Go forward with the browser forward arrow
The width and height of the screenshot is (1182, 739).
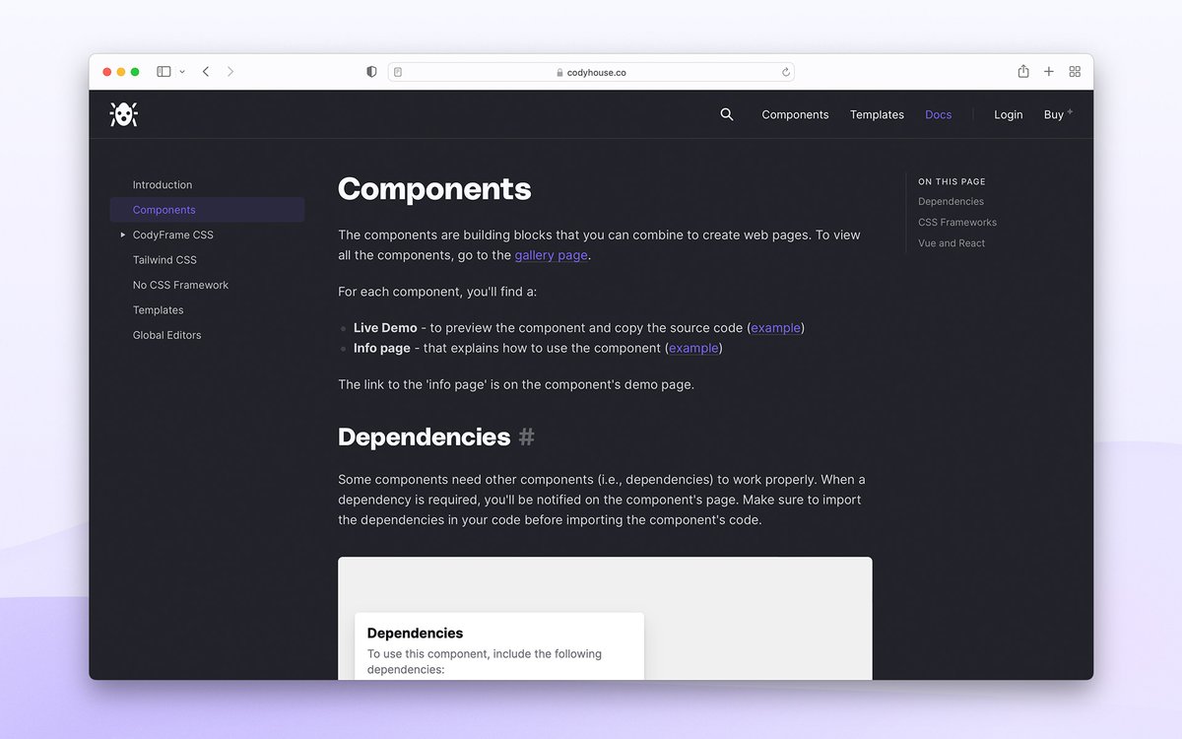[x=230, y=72]
